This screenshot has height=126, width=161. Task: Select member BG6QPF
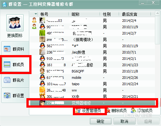pos(92,71)
